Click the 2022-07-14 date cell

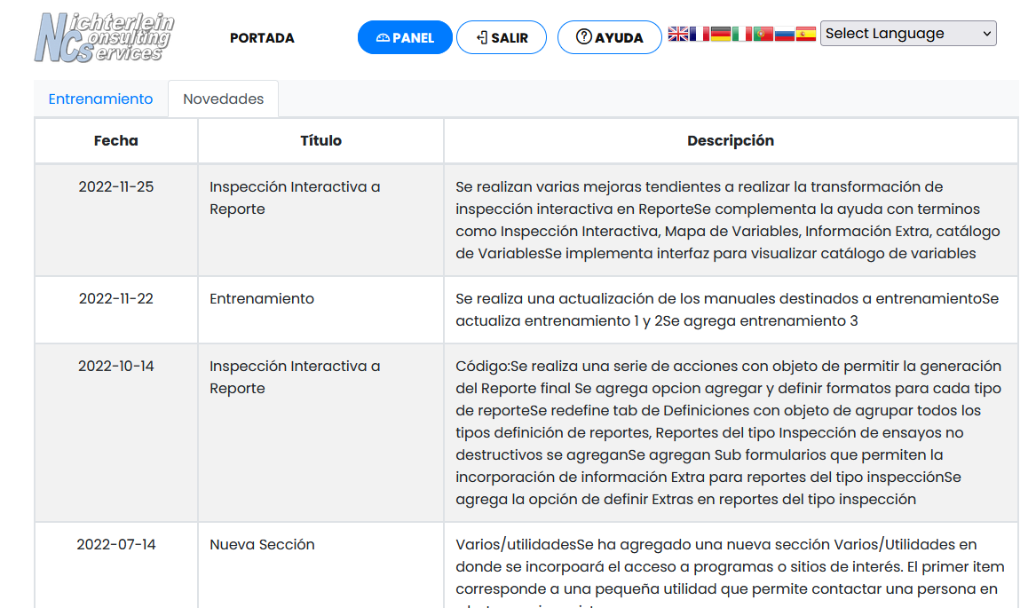116,545
